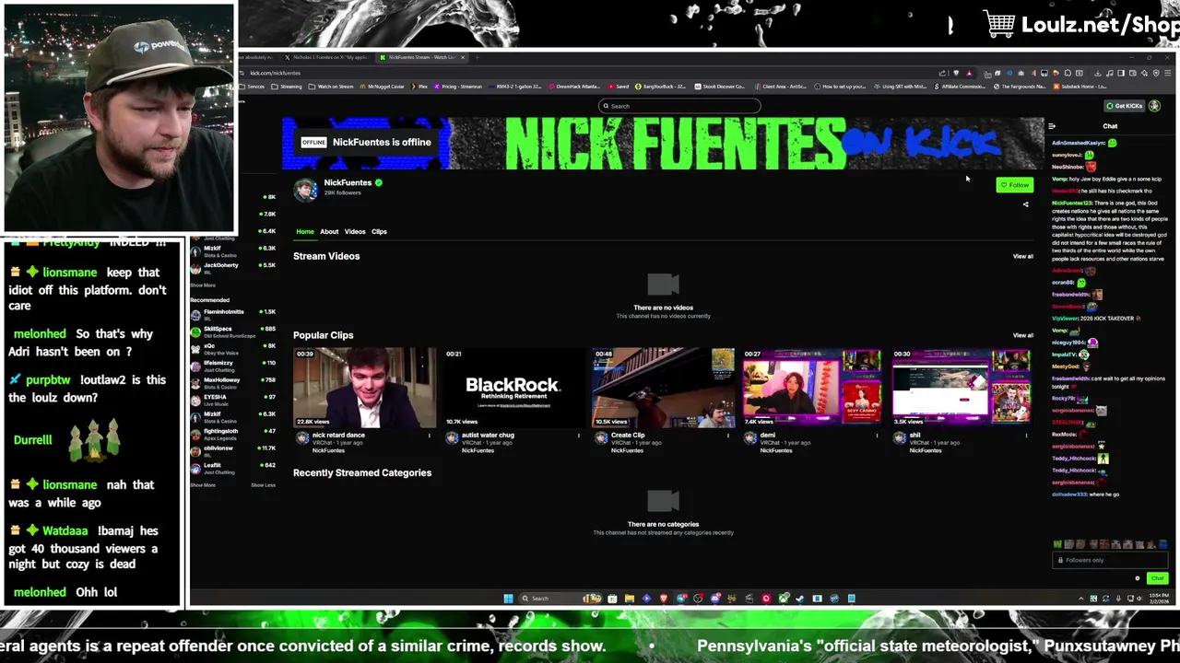Viewport: 1180px width, 663px height.
Task: Select the MaxHolloway recommended channel
Action: [x=232, y=382]
